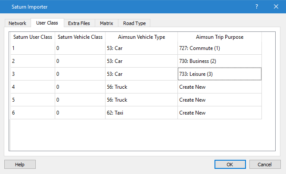286x174 pixels.
Task: Click 56: Truck vehicle type in row 5
Action: 141,100
